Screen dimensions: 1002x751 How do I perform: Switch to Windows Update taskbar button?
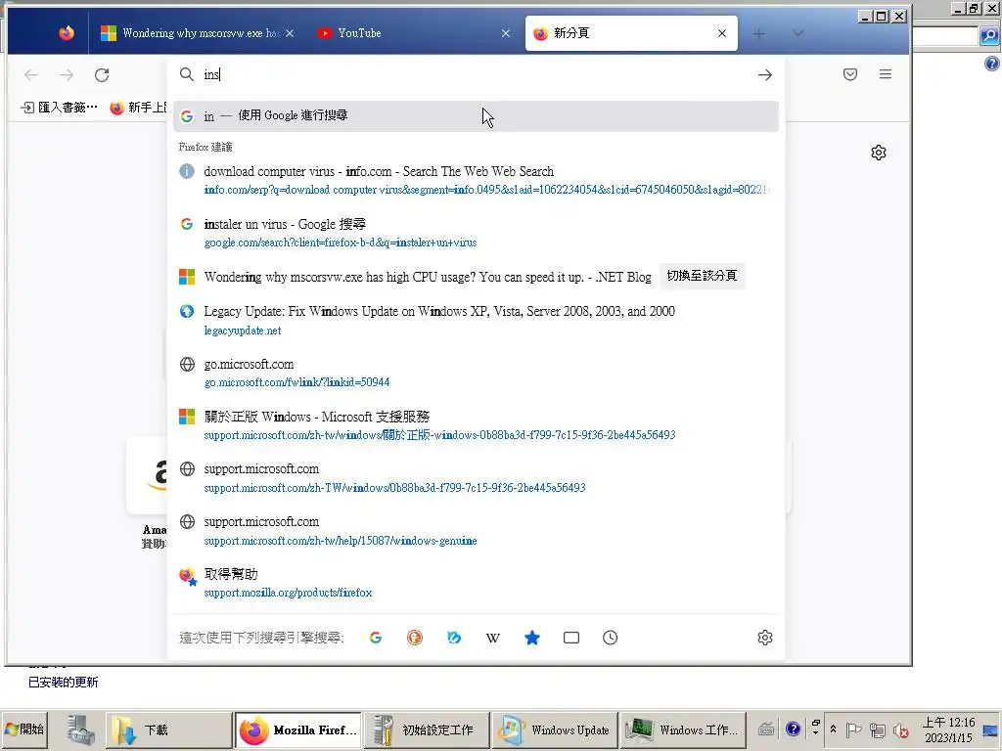(x=556, y=729)
